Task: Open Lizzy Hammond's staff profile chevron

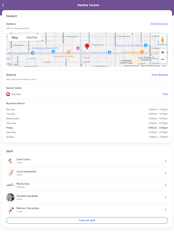Action: click(x=165, y=173)
